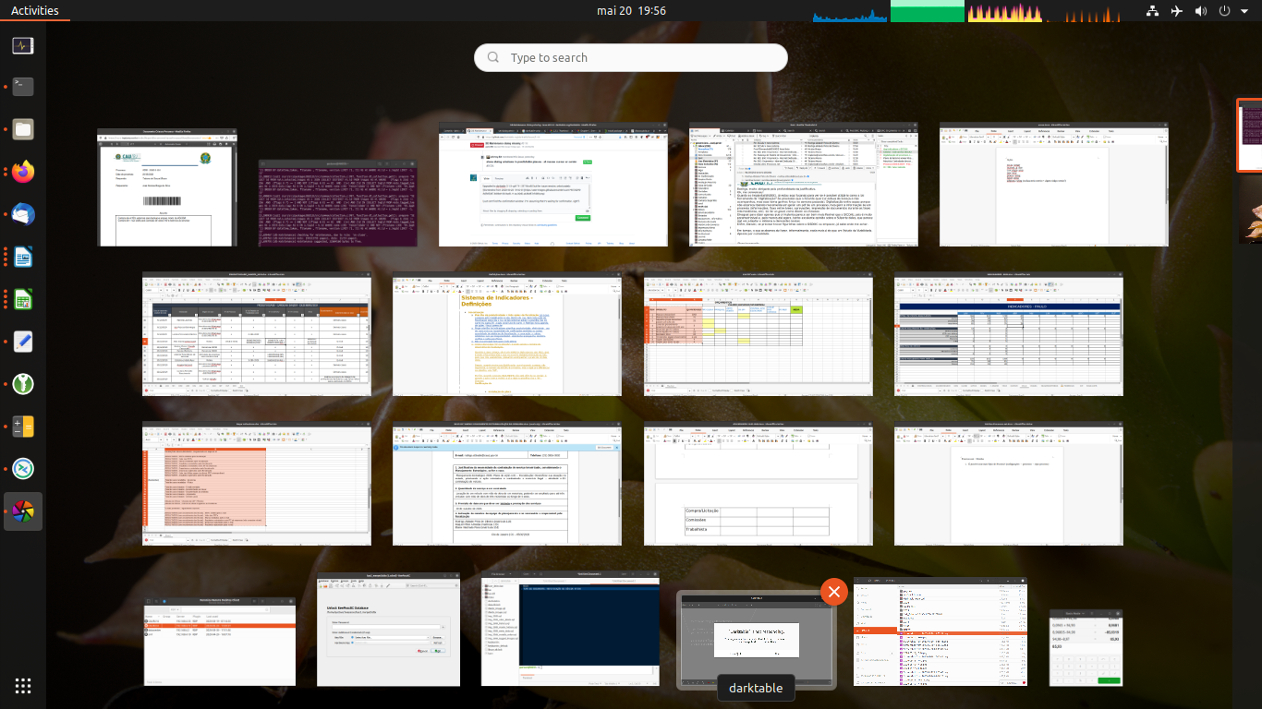Switch to Firefox via the dock
Screen dimensions: 1262x709
click(x=23, y=172)
